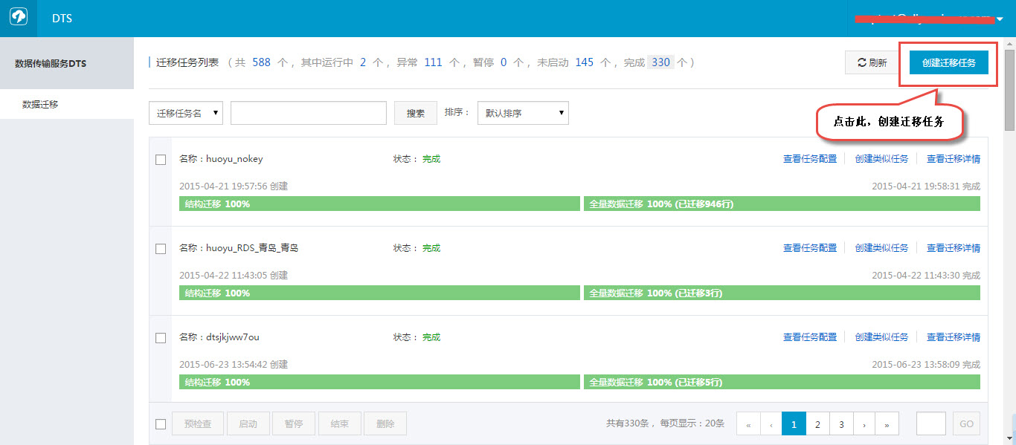Viewport: 1016px width, 445px height.
Task: Go to previous page arrow ‹
Action: 771,424
